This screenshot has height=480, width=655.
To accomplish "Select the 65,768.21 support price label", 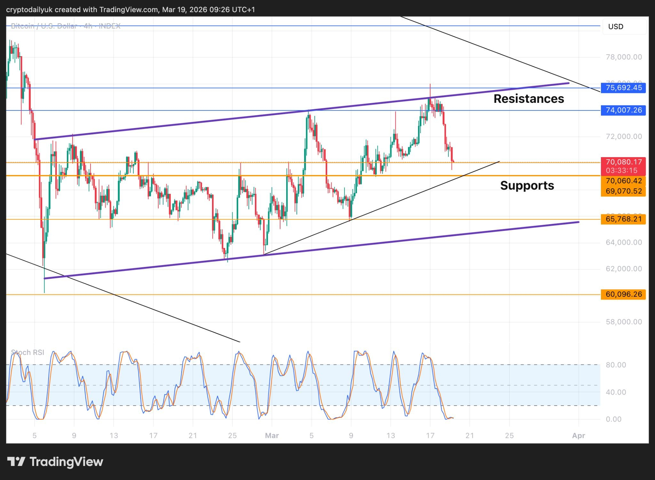I will (623, 219).
